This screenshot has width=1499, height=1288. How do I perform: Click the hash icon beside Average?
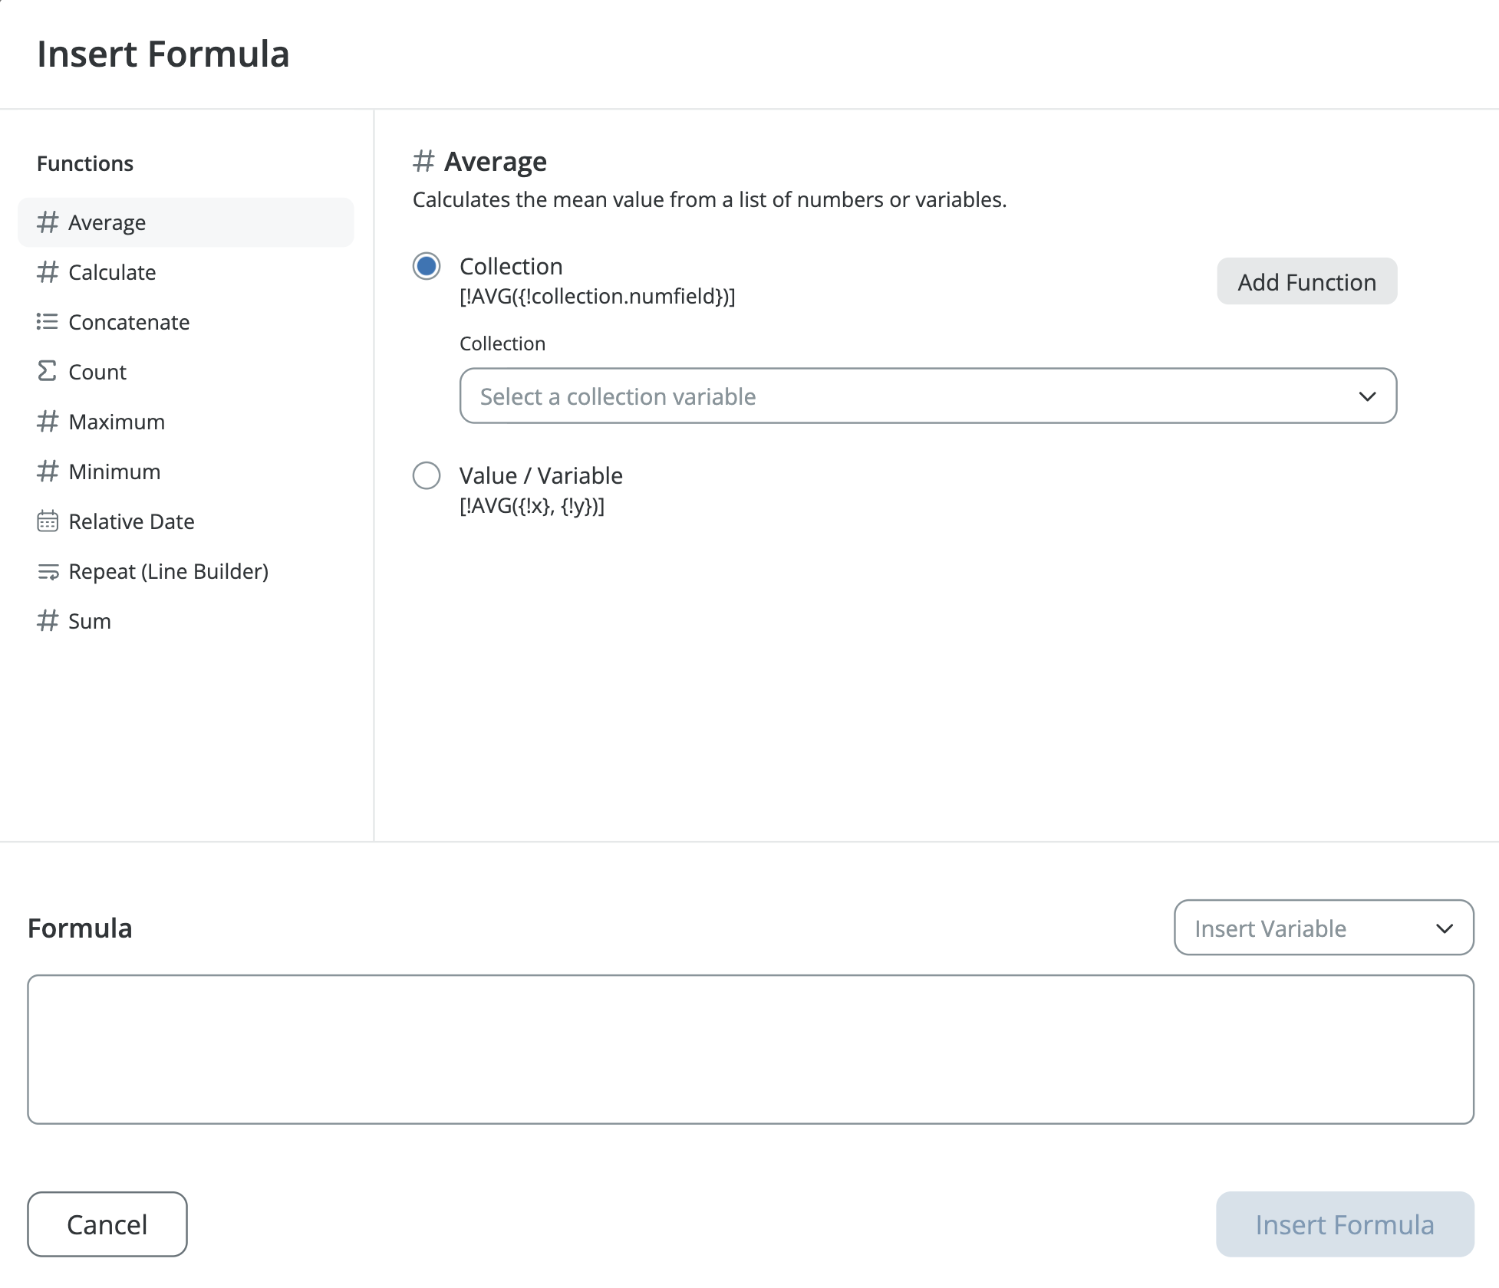tap(48, 222)
